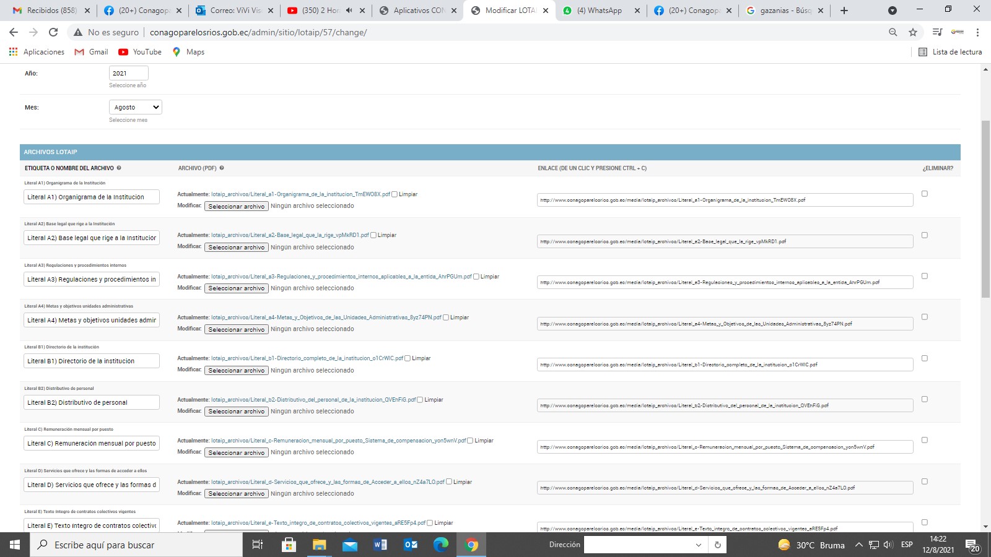Click etiqueta field Literal B2) Distributivo de personal
991x557 pixels.
click(92, 402)
